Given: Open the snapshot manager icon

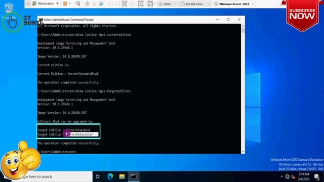Looking at the screenshot, I should coord(101,4).
